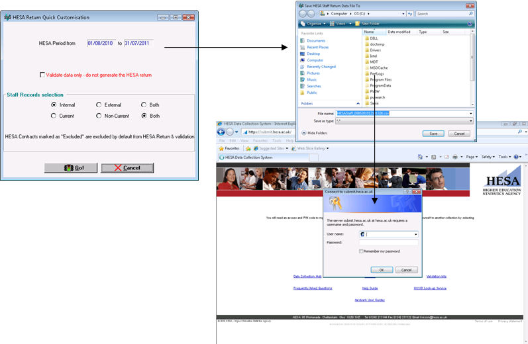Viewport: 528px width, 344px height.
Task: Select Both radio next to Non-Current
Action: (144, 116)
